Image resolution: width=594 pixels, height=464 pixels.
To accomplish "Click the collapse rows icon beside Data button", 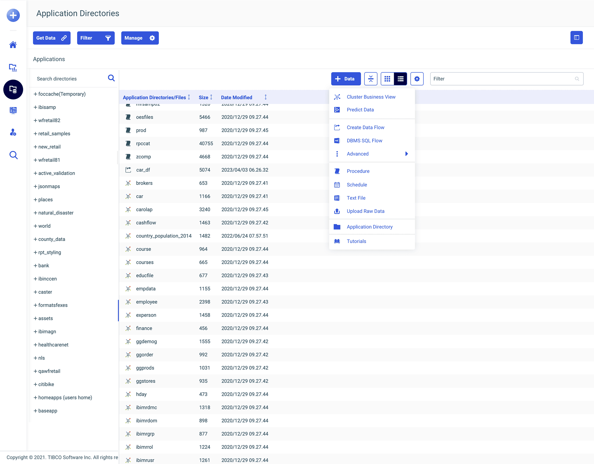I will pyautogui.click(x=371, y=78).
